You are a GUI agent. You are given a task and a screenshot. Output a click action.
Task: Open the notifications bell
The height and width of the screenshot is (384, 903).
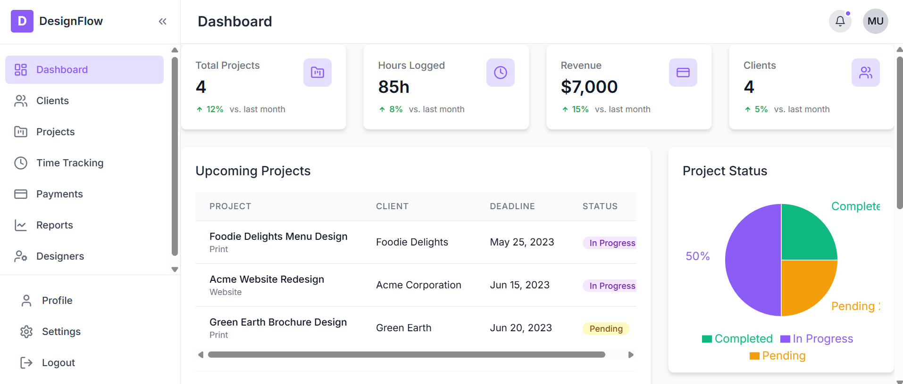pyautogui.click(x=840, y=21)
